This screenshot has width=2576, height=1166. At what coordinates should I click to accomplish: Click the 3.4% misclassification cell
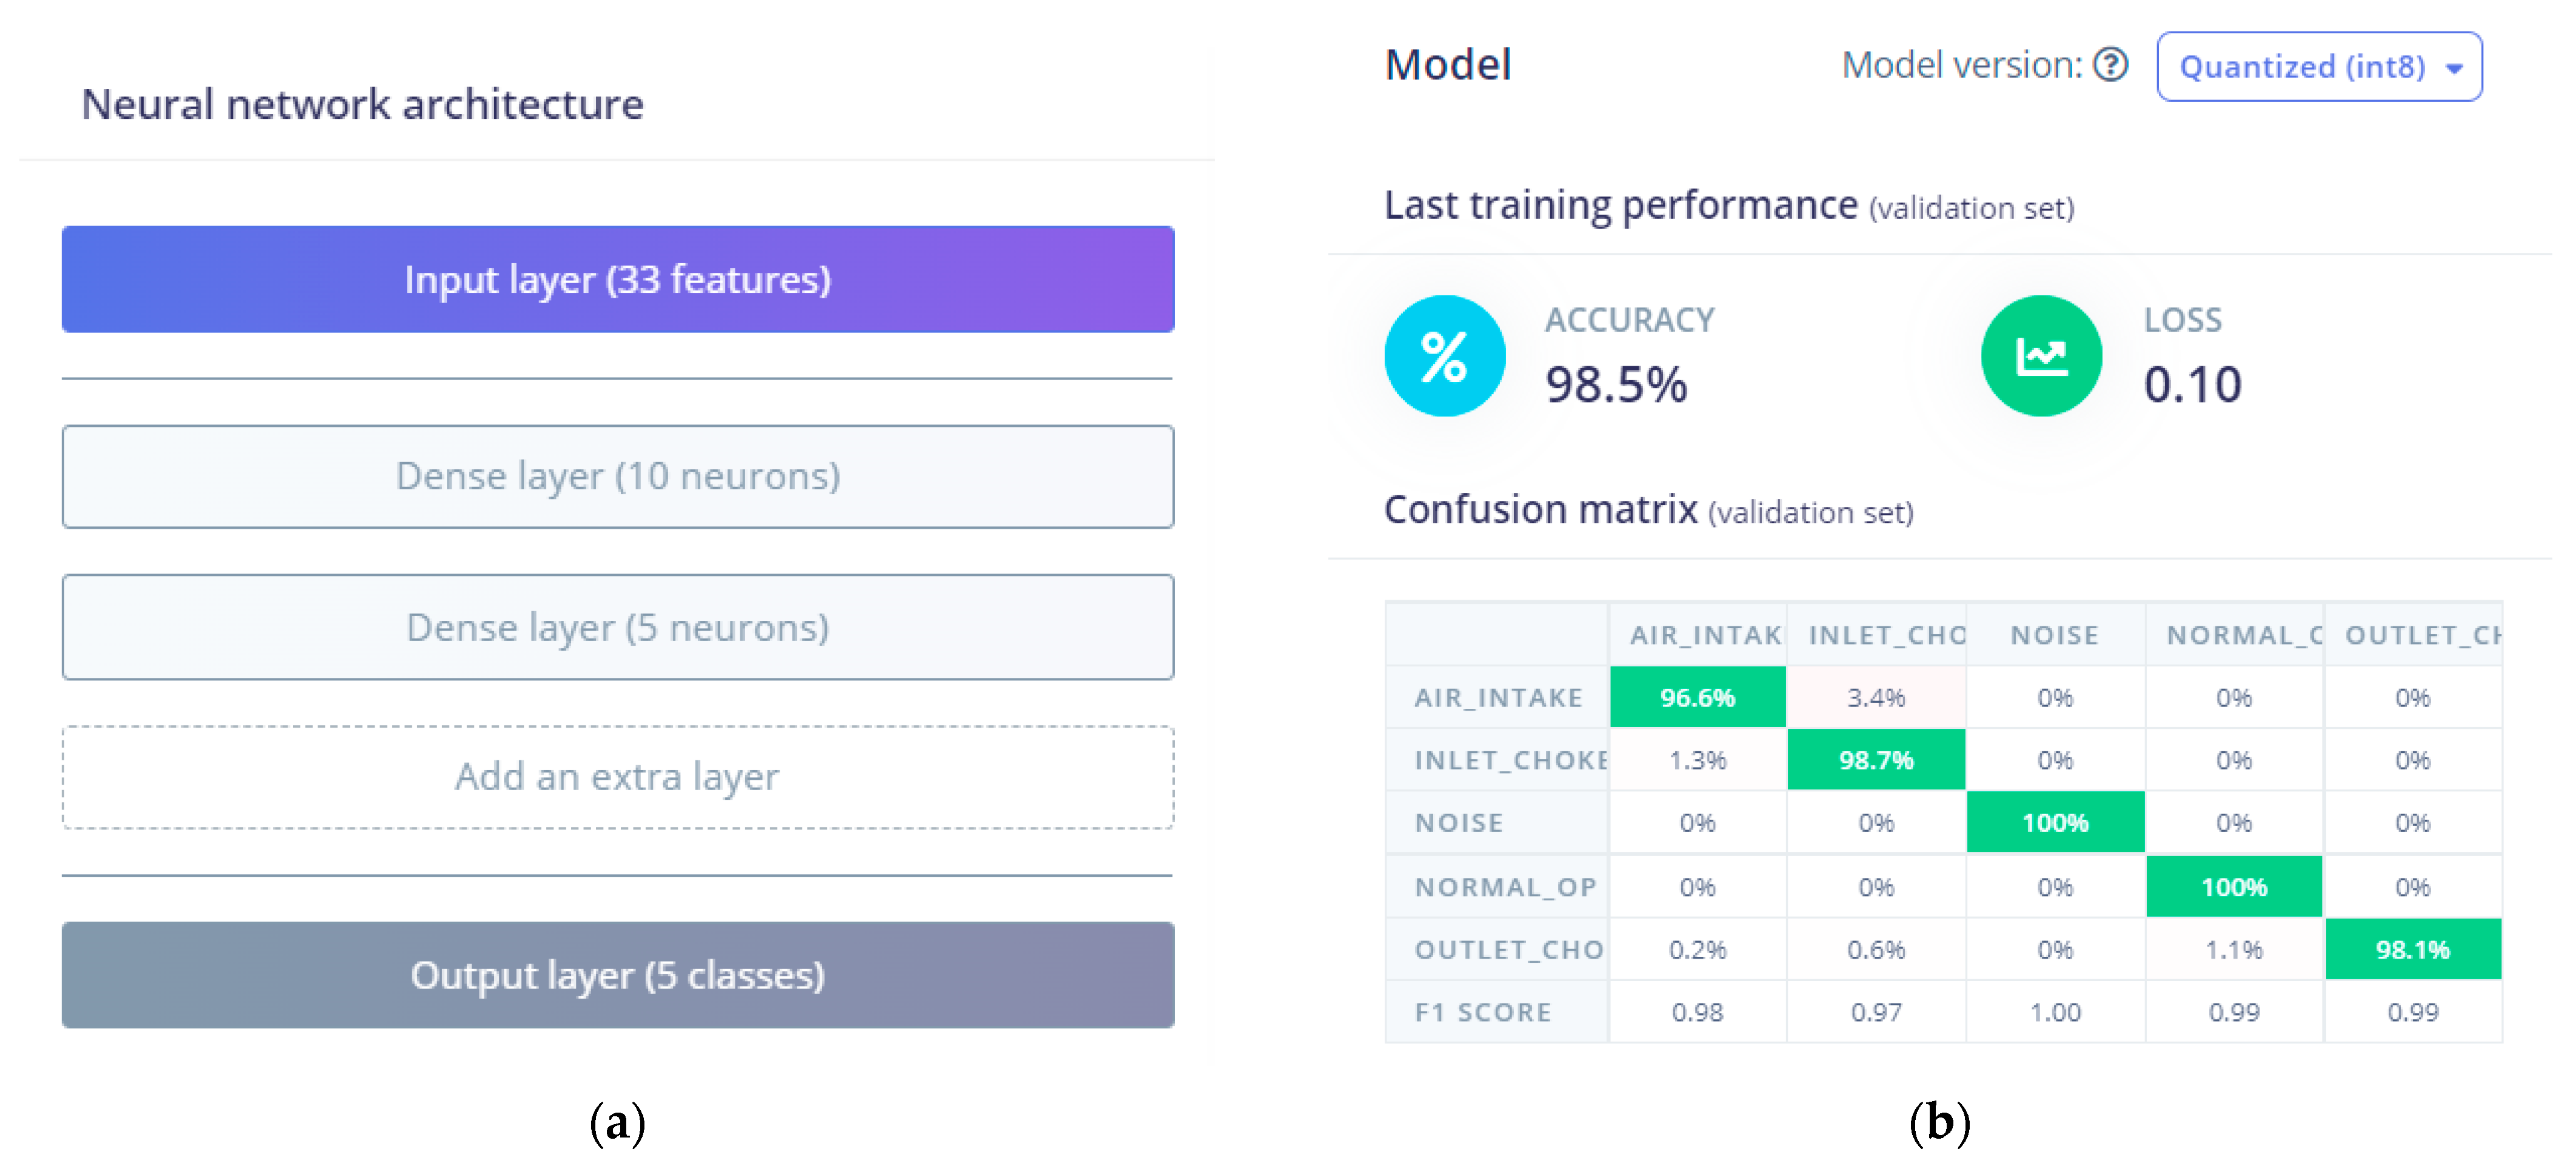(x=1876, y=697)
